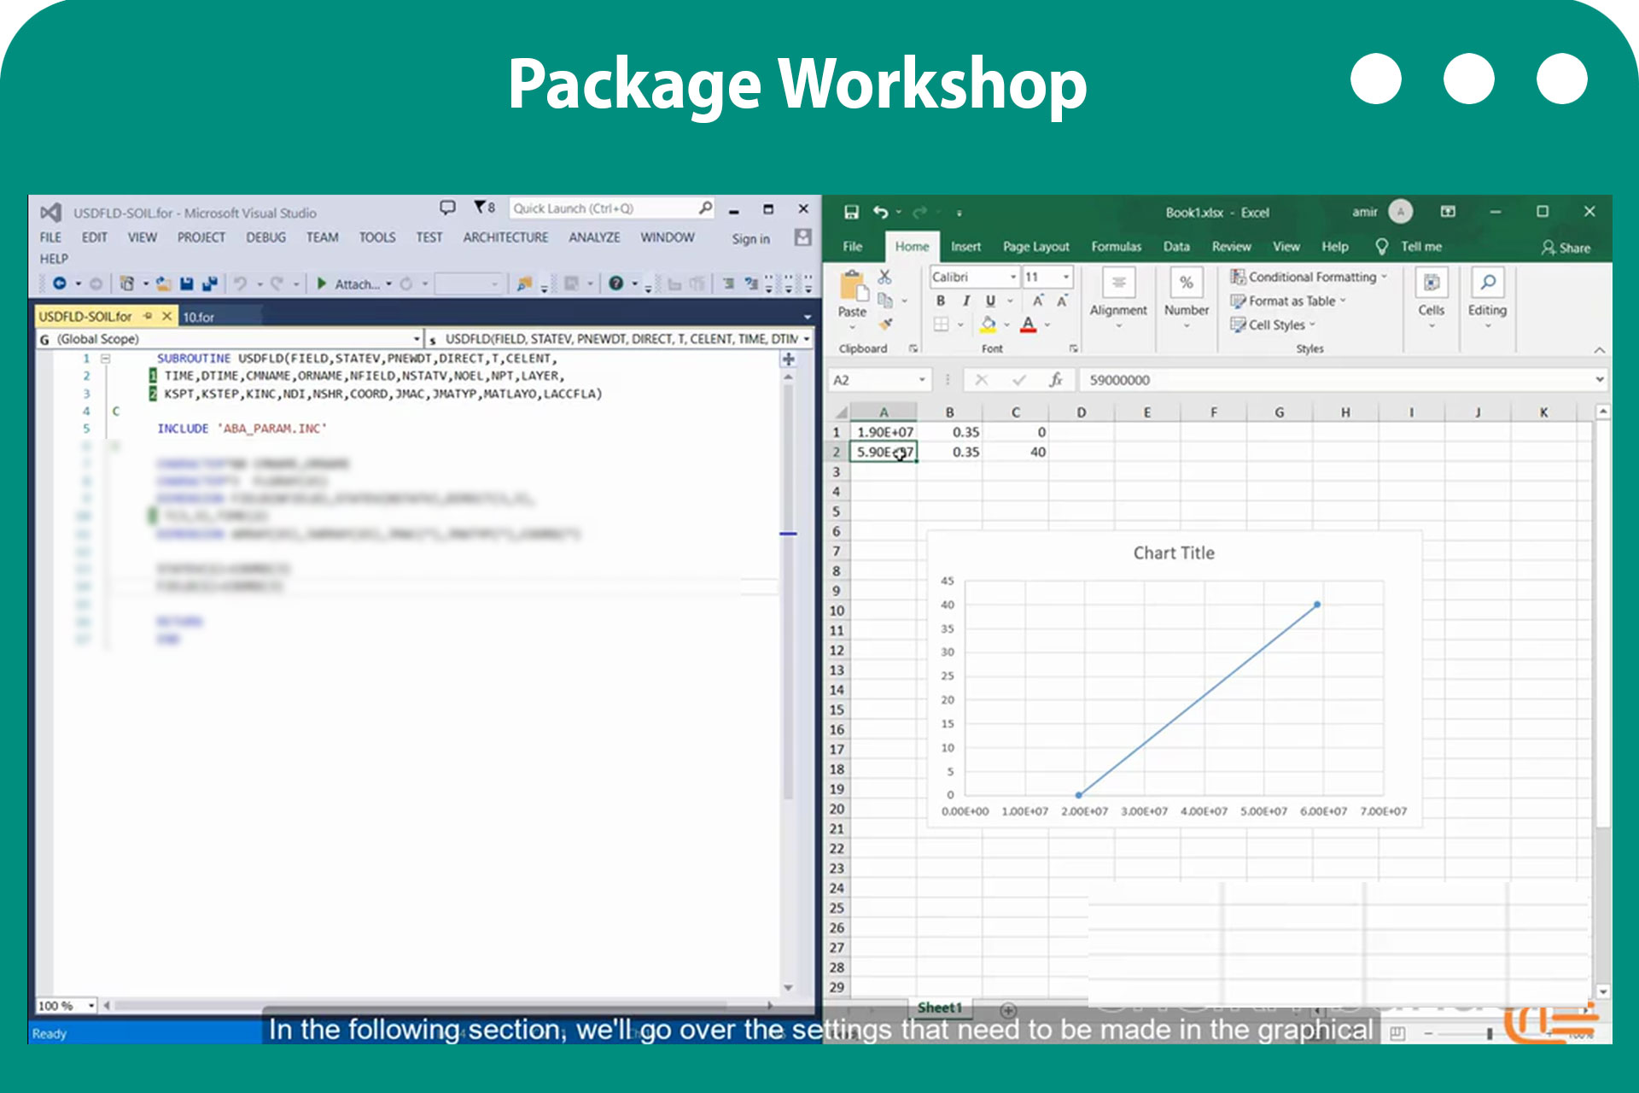Open the ARCHITECTURE menu in Visual Studio
The height and width of the screenshot is (1093, 1639).
tap(506, 237)
